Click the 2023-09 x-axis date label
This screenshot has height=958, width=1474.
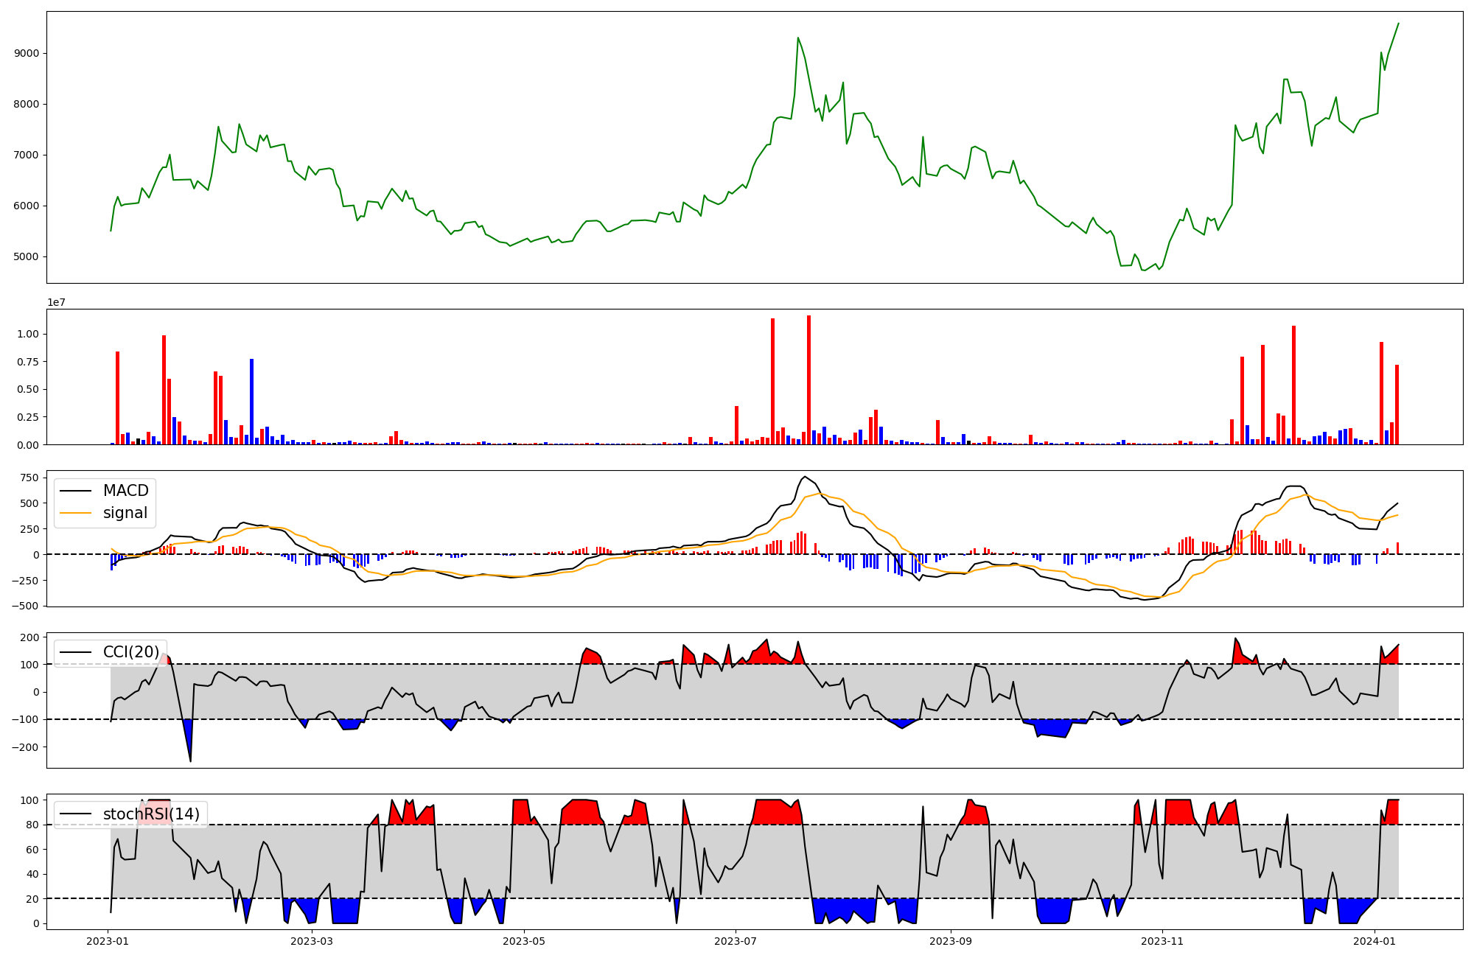[951, 941]
